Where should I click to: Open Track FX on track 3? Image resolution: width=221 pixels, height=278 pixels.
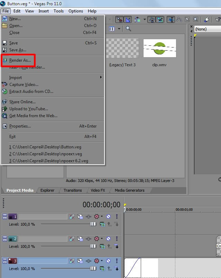coord(89,261)
